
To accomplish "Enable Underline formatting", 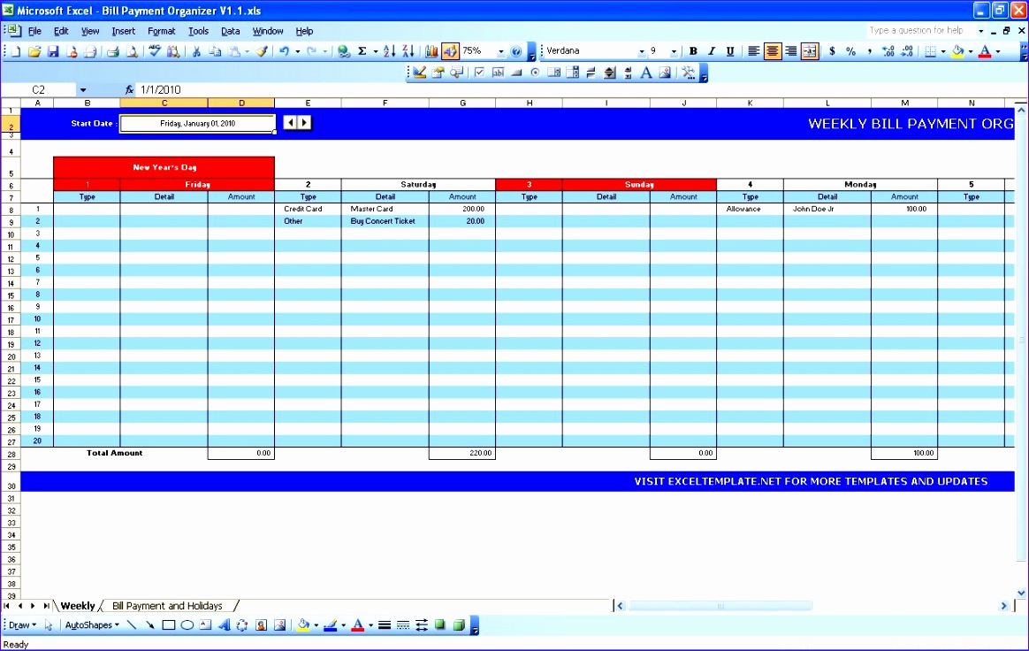I will [729, 51].
